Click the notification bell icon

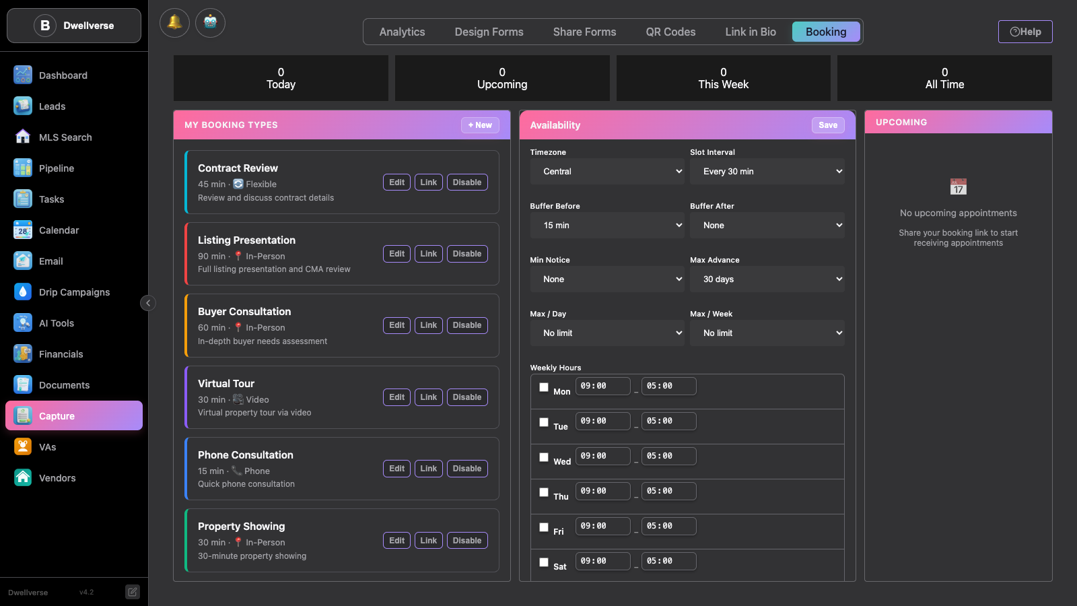point(174,23)
